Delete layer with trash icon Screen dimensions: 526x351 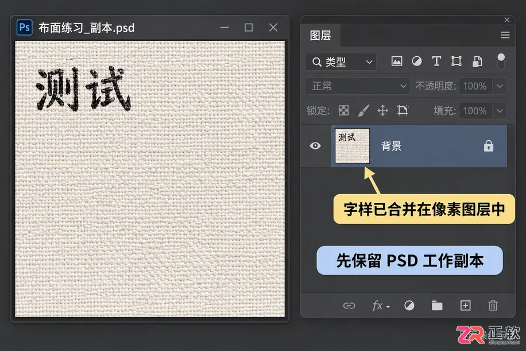pyautogui.click(x=493, y=306)
